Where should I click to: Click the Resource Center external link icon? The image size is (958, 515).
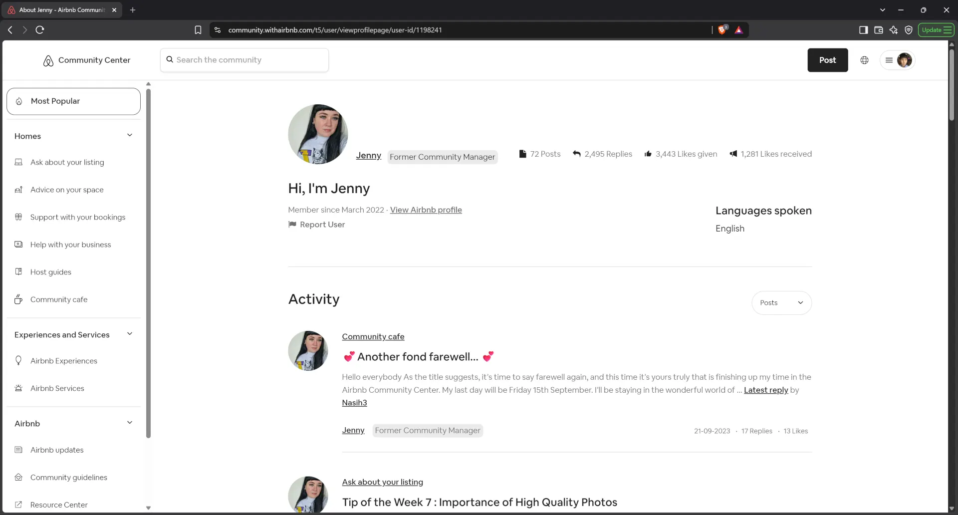(18, 505)
